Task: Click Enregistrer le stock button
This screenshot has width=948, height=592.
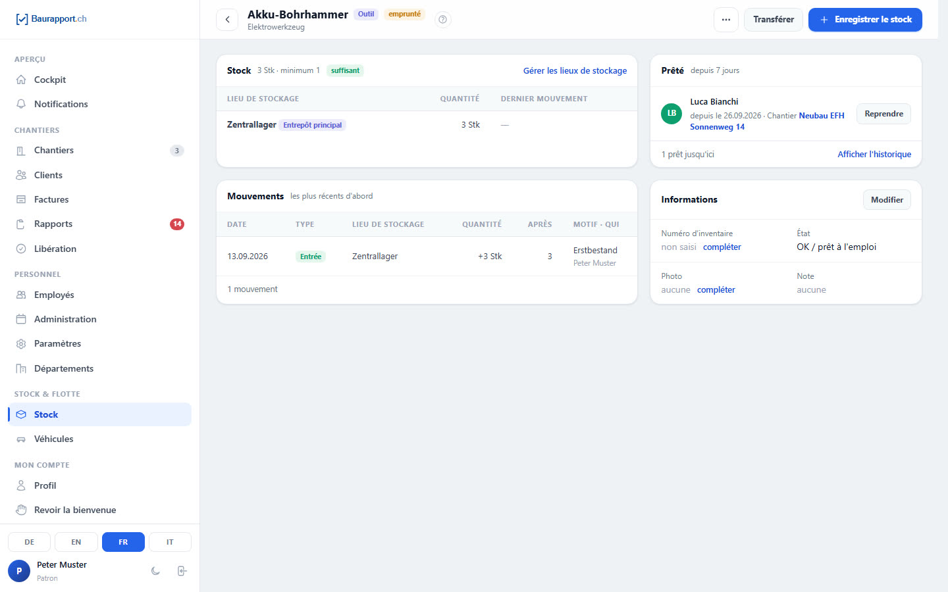Action: [865, 20]
